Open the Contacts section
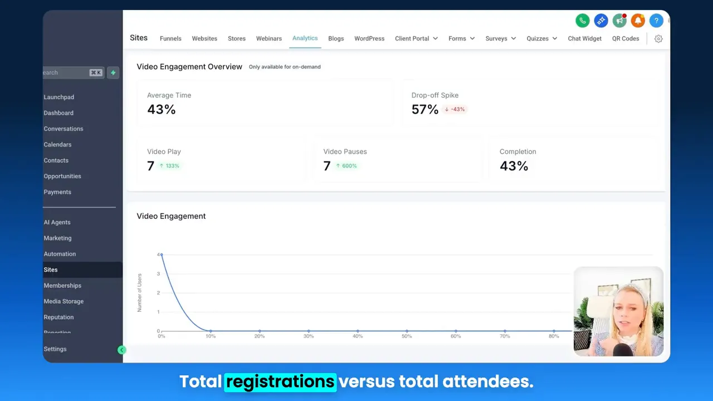The height and width of the screenshot is (401, 713). (56, 160)
